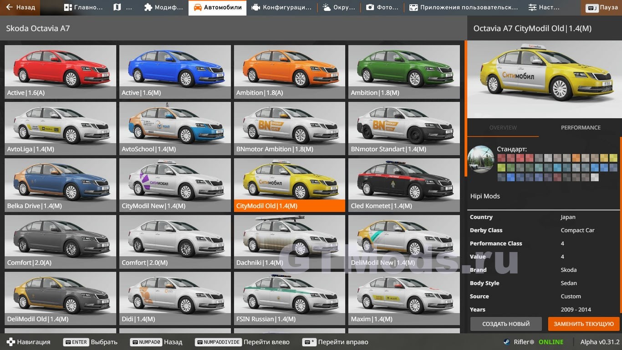Choose the FSIN Russian 1.4(M) car
The height and width of the screenshot is (350, 622).
tap(290, 298)
